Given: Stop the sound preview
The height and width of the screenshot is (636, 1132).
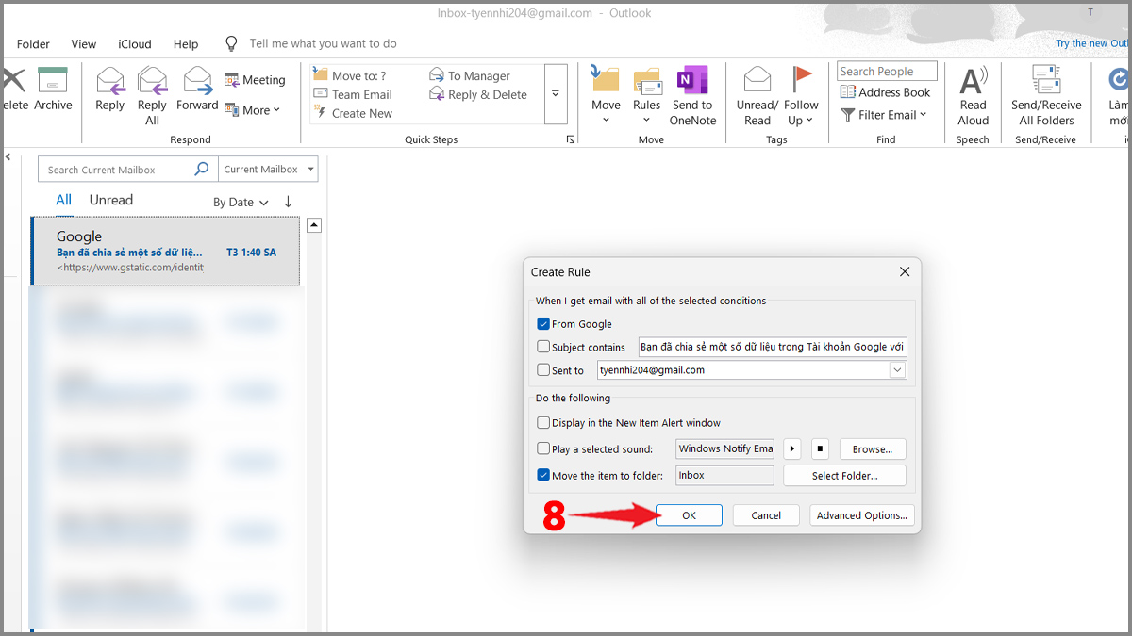Looking at the screenshot, I should coord(821,448).
